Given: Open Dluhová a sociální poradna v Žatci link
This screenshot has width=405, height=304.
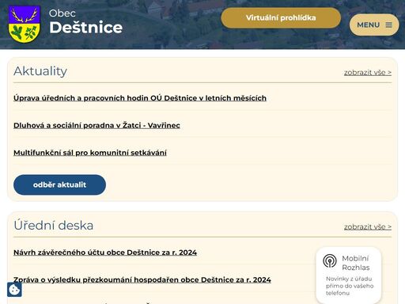Looking at the screenshot, I should [x=97, y=125].
